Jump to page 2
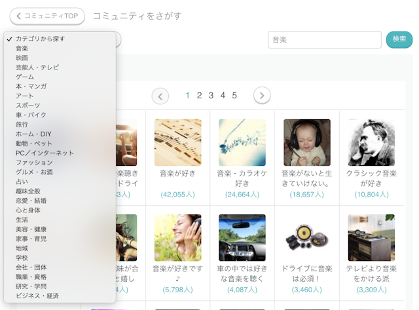 pyautogui.click(x=199, y=96)
